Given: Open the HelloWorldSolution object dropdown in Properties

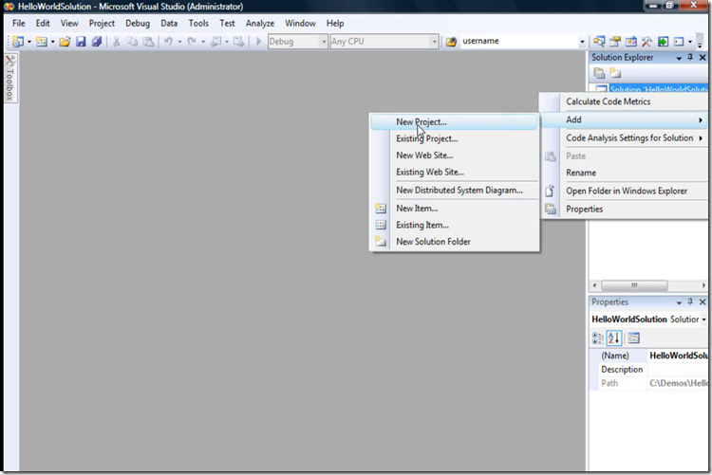Looking at the screenshot, I should point(703,320).
